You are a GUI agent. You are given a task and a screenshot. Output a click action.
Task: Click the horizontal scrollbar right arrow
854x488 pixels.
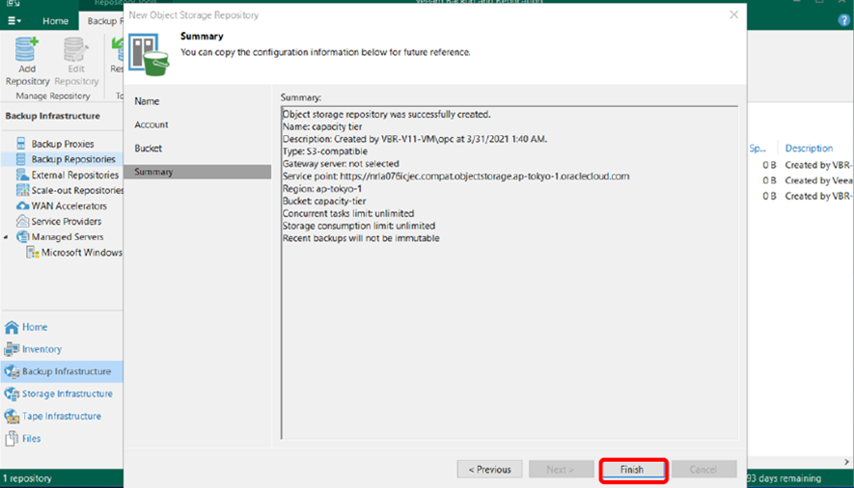pos(847,462)
